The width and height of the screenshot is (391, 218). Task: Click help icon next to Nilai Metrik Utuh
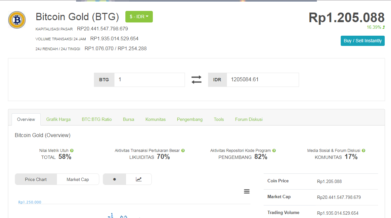pyautogui.click(x=72, y=151)
